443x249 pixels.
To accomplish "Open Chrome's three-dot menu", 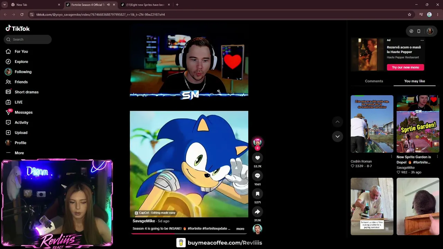I will point(437,15).
